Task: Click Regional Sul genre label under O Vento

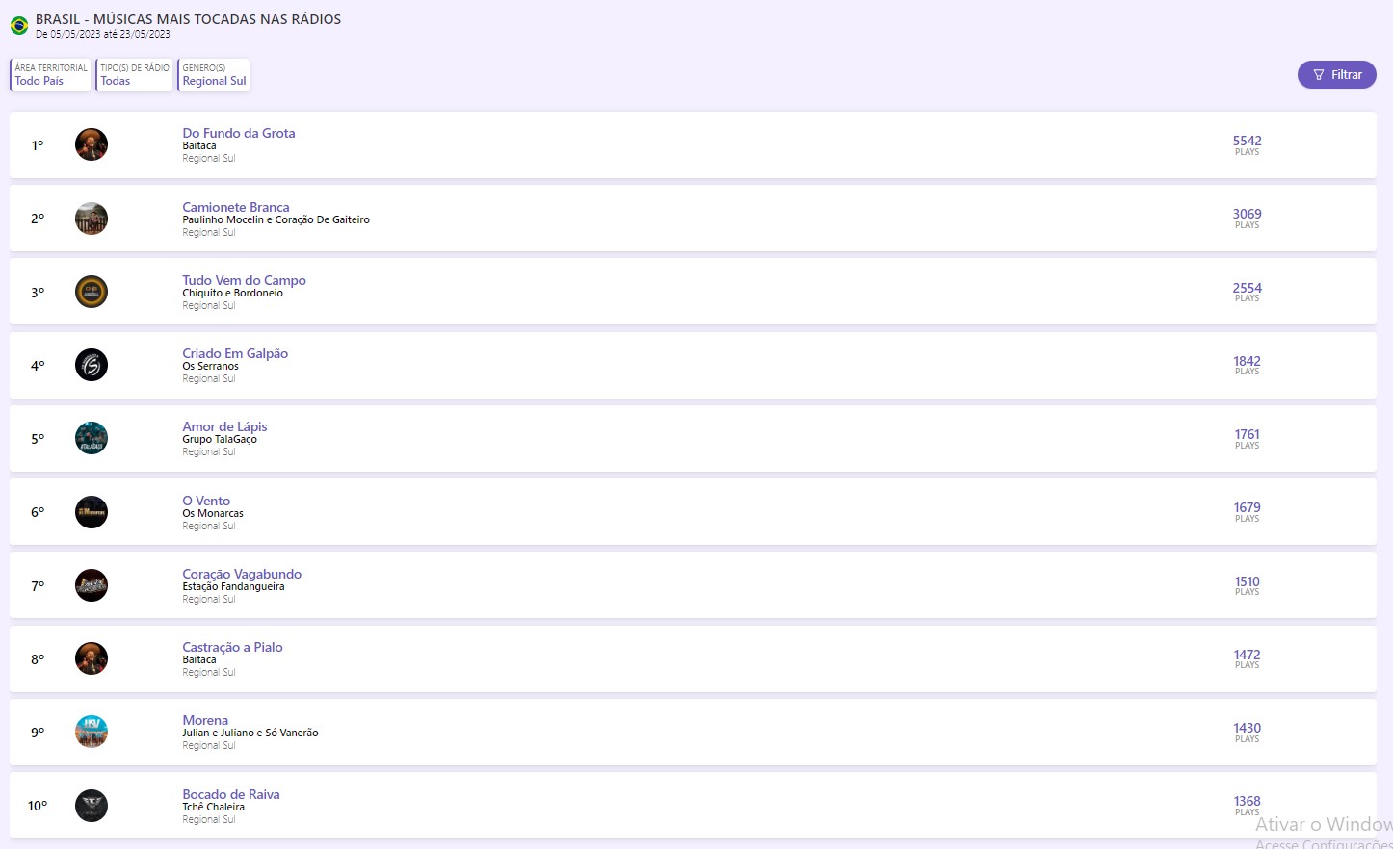Action: click(x=209, y=527)
